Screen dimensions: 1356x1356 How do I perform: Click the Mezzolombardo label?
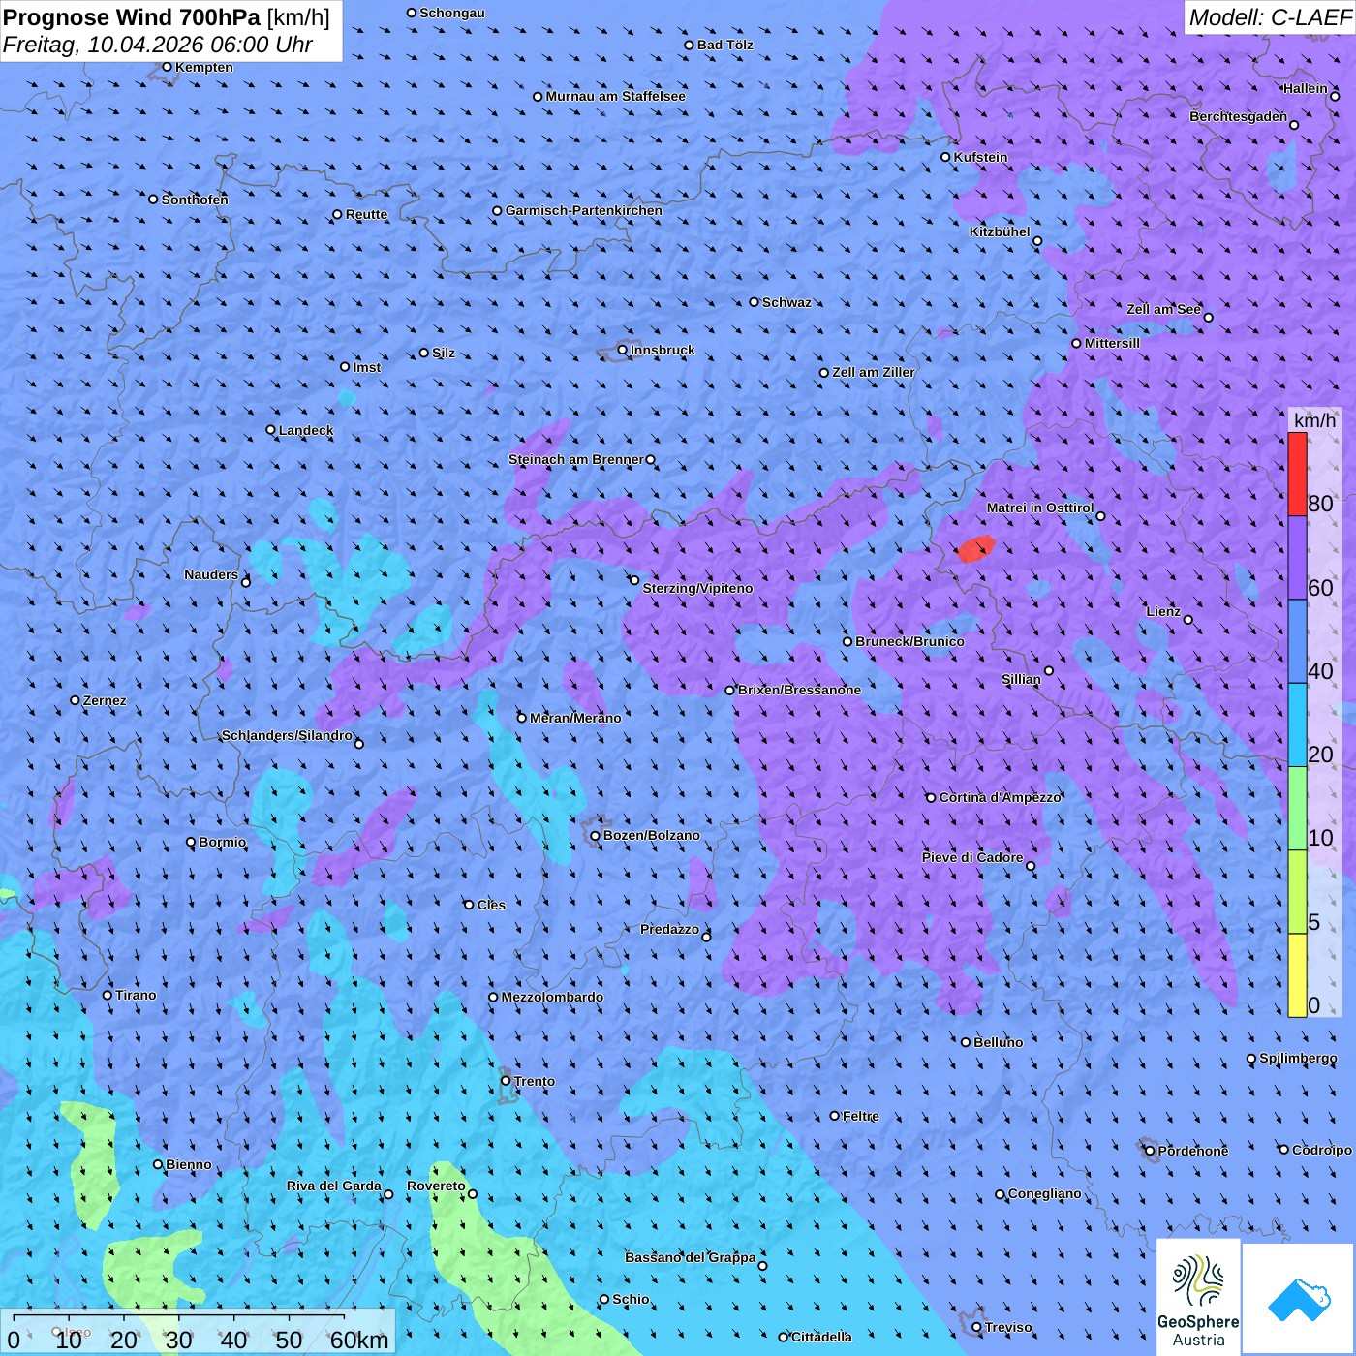pyautogui.click(x=552, y=997)
